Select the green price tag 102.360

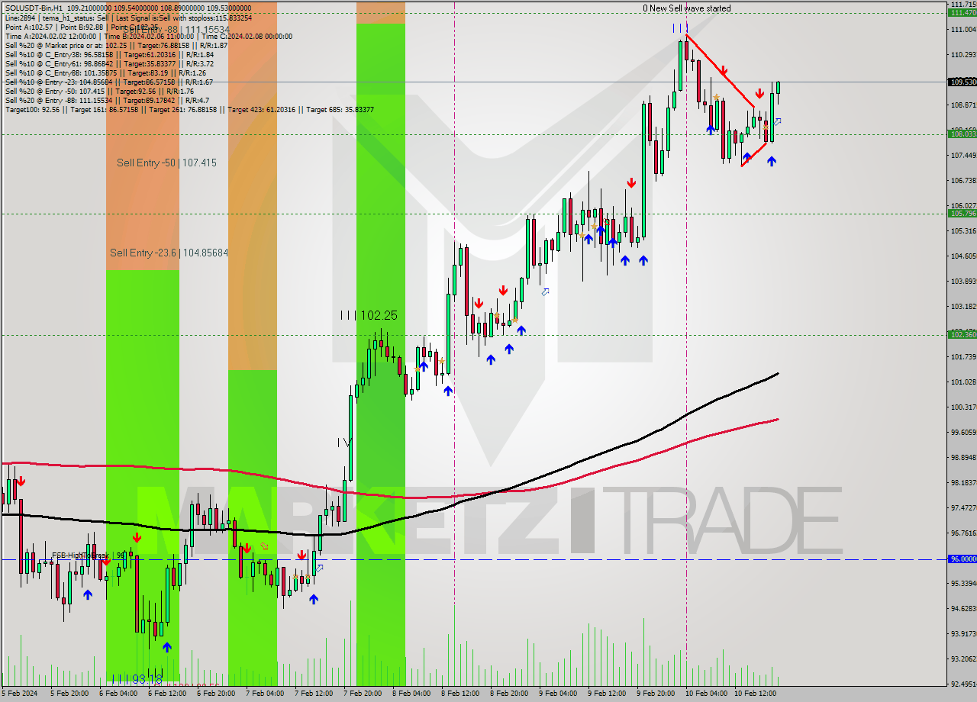coord(962,334)
